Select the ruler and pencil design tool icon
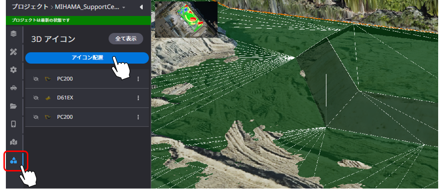The width and height of the screenshot is (446, 189). click(13, 52)
